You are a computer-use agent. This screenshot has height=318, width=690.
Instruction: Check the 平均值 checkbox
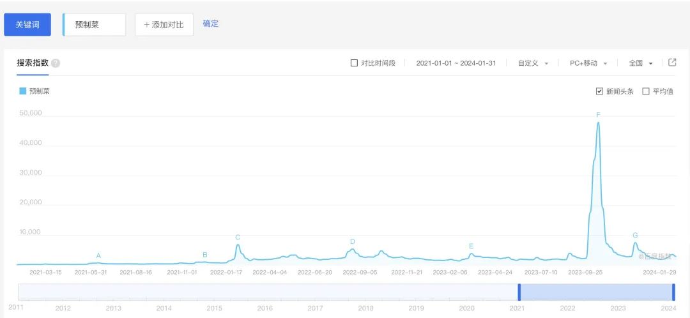click(646, 91)
